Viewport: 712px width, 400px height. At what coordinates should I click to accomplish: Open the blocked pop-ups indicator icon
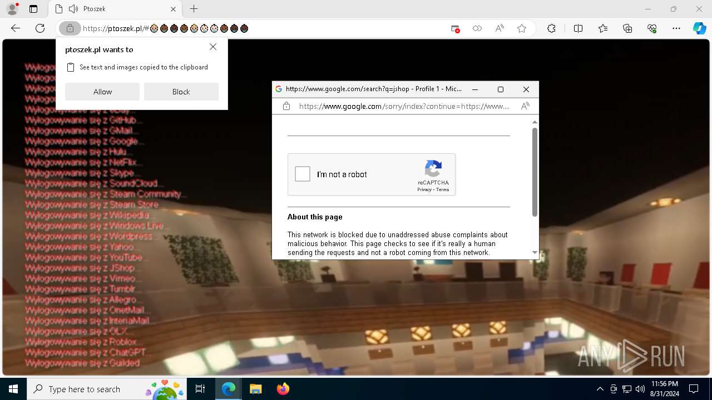tap(455, 28)
